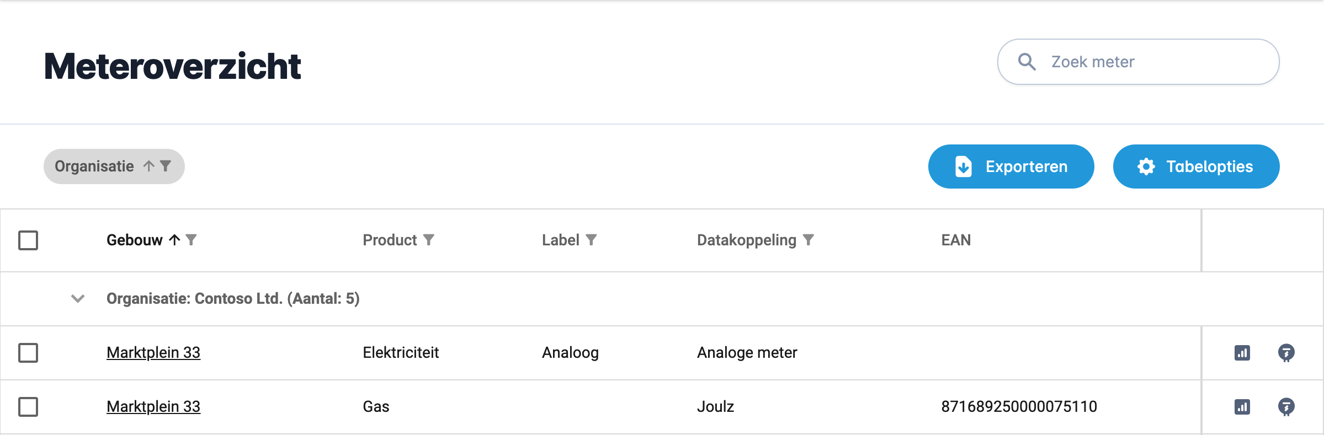
Task: Open the Marktplein 33 link in Gas row
Action: point(153,407)
